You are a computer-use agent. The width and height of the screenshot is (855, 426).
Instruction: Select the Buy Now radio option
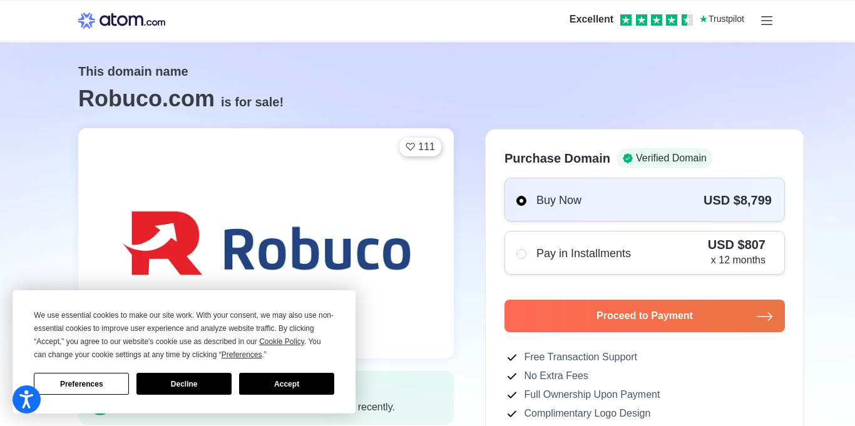coord(521,201)
